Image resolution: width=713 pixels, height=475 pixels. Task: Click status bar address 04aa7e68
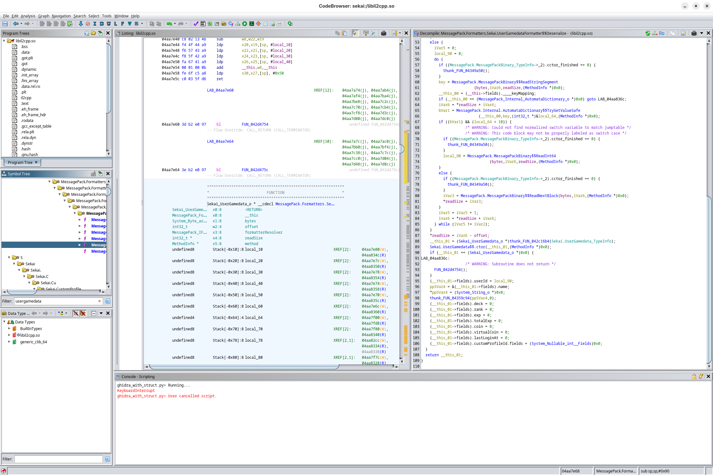(x=570, y=471)
